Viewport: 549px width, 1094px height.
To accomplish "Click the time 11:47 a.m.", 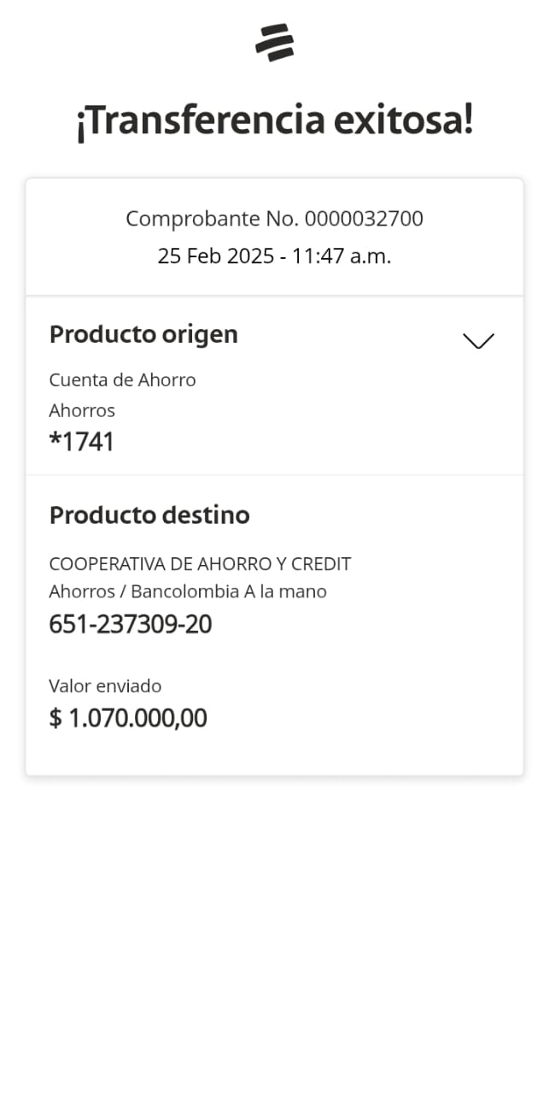I will coord(342,256).
